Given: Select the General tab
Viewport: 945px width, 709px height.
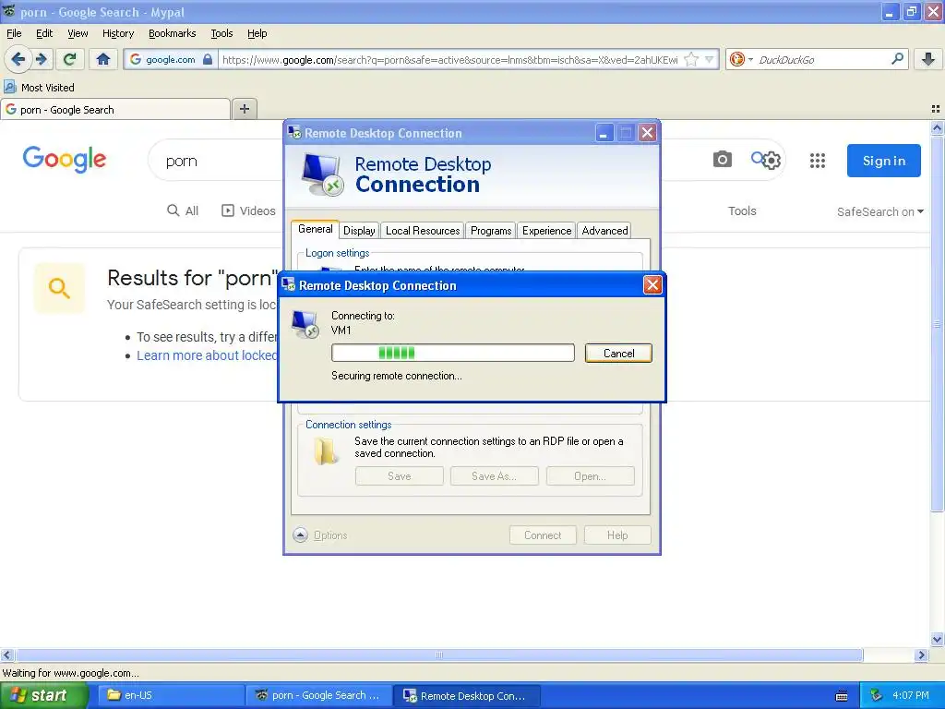Looking at the screenshot, I should tap(316, 229).
